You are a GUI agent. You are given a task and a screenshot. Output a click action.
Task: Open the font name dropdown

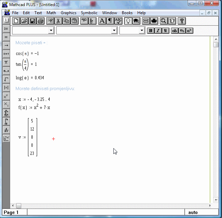(x=114, y=31)
